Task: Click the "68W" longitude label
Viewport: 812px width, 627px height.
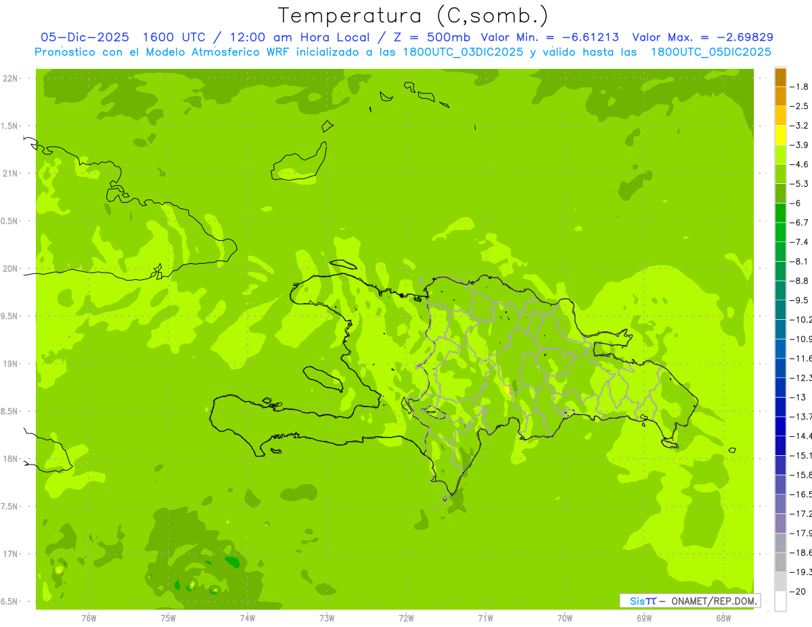Action: click(723, 618)
